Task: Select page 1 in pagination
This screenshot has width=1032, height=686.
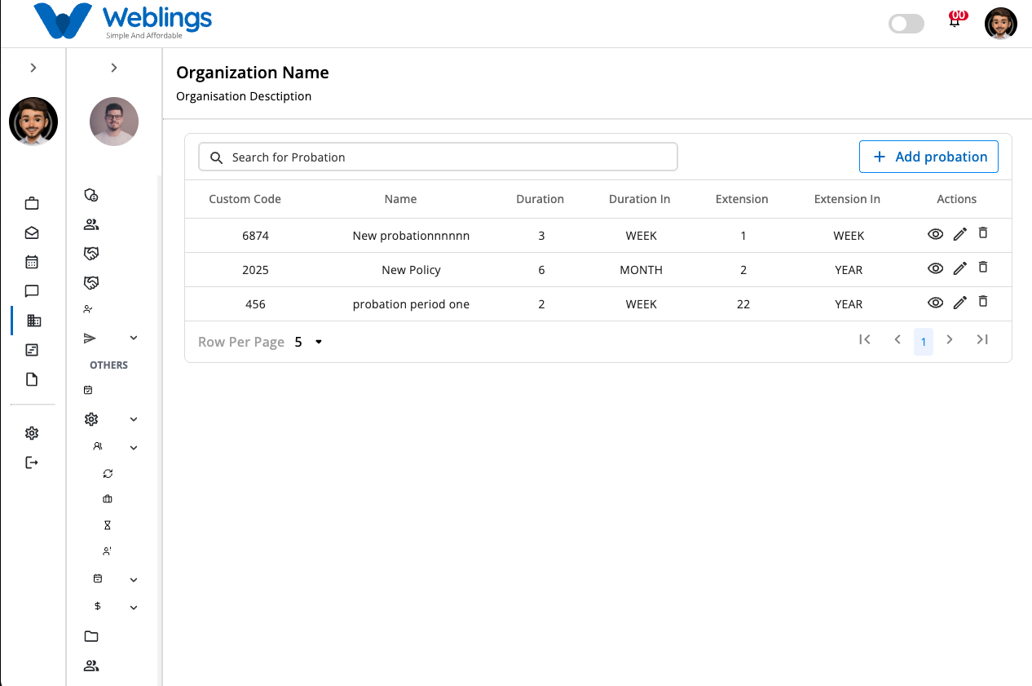Action: pos(924,342)
